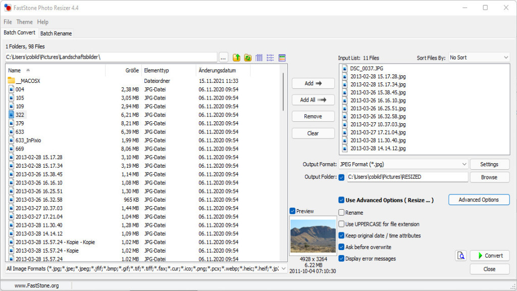Switch file list to thumbnails view
517x291 pixels.
[282, 58]
